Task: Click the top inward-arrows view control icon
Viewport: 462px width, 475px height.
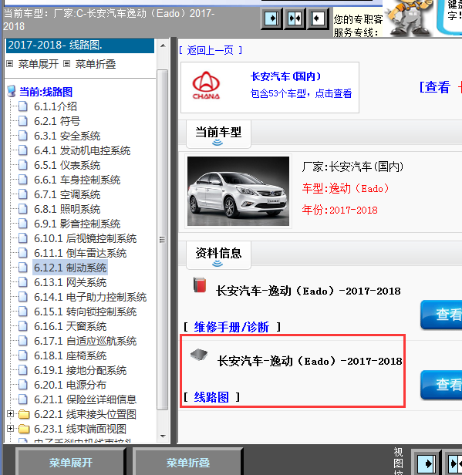Action: [295, 19]
